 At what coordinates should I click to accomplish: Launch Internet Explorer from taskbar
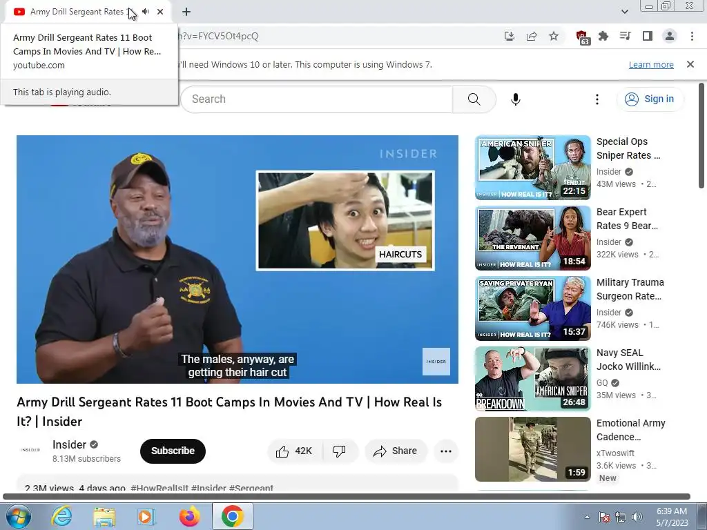coord(61,516)
